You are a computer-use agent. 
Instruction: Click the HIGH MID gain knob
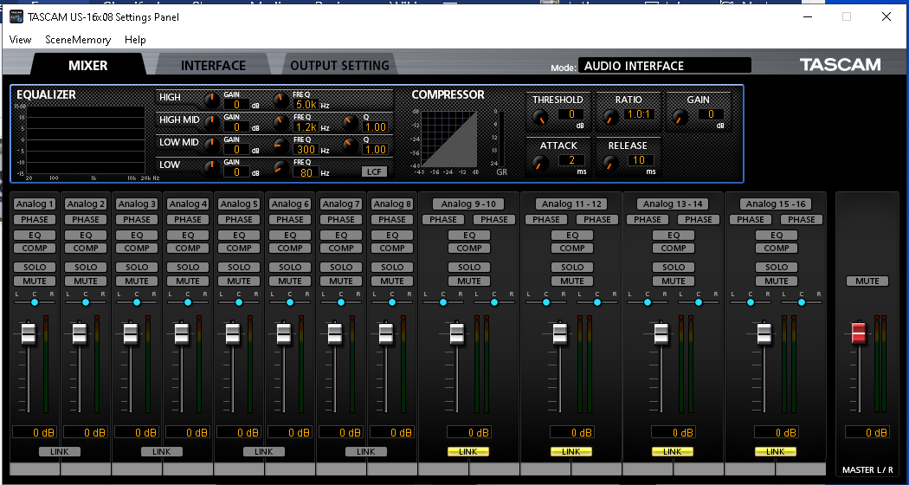click(212, 123)
